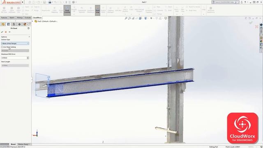This screenshot has height=148, width=263.
Task: Open help for the Fit Steel panel
Action: 28,28
